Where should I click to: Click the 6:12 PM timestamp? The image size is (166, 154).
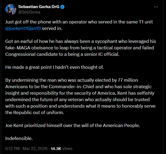(12, 148)
